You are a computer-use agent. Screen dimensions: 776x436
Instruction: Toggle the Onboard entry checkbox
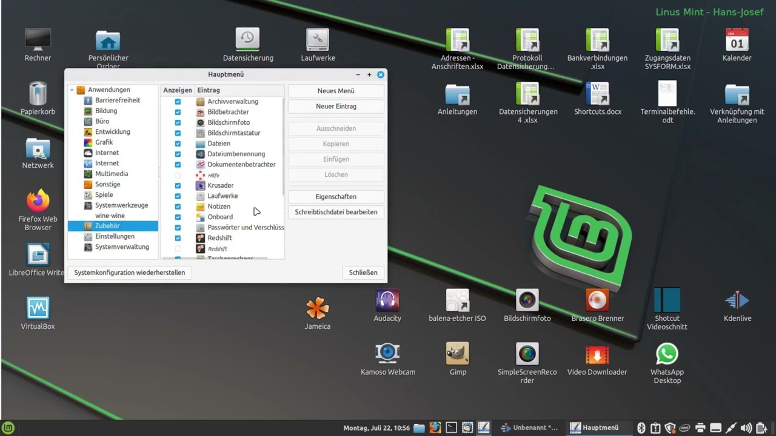point(178,217)
